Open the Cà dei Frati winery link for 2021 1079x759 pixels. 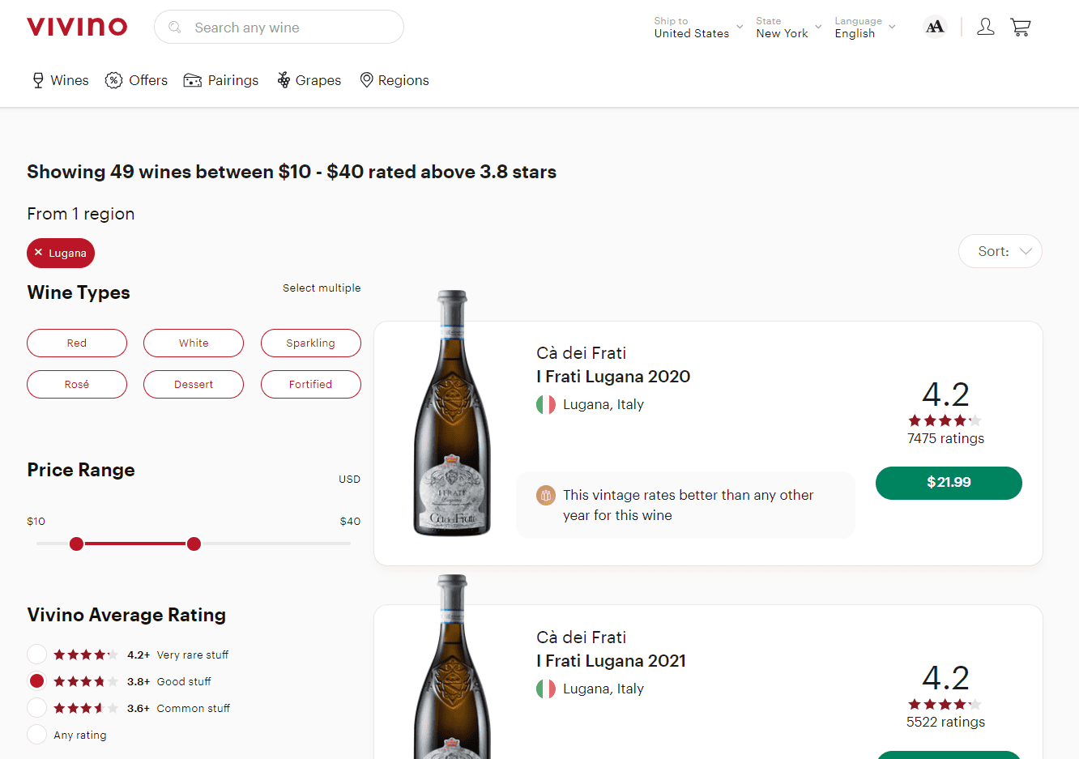click(x=581, y=637)
